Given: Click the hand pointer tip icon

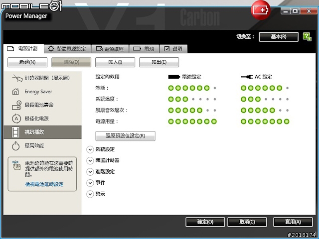Looking at the screenshot, I should pos(16,165).
